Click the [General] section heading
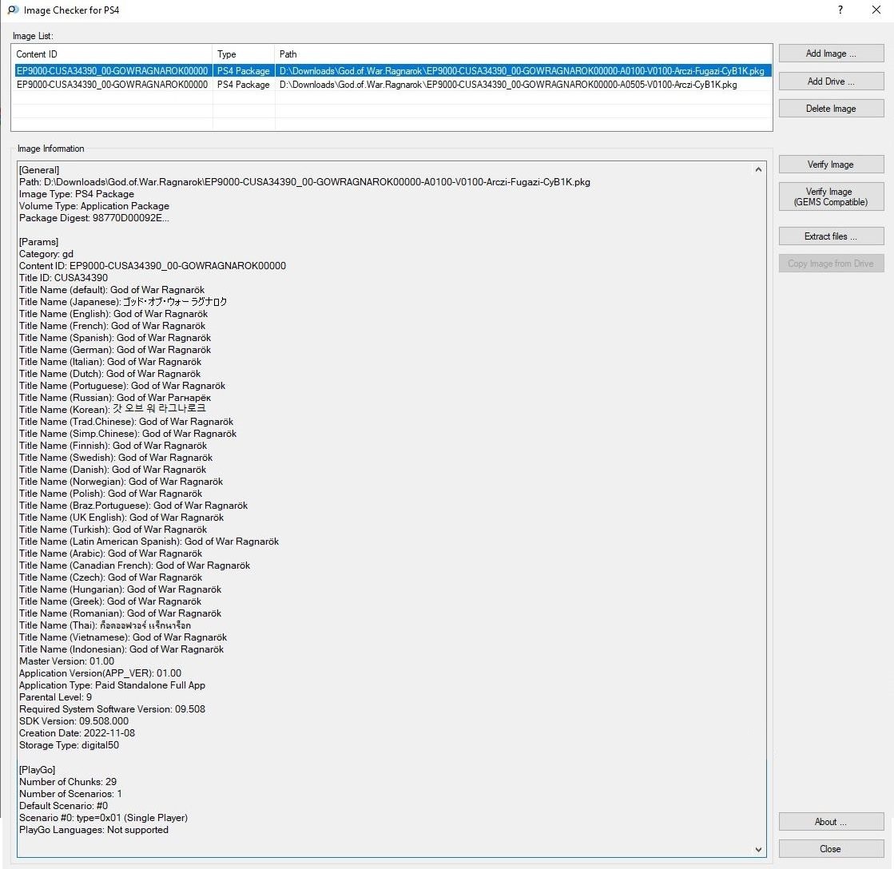The height and width of the screenshot is (869, 894). [x=39, y=170]
